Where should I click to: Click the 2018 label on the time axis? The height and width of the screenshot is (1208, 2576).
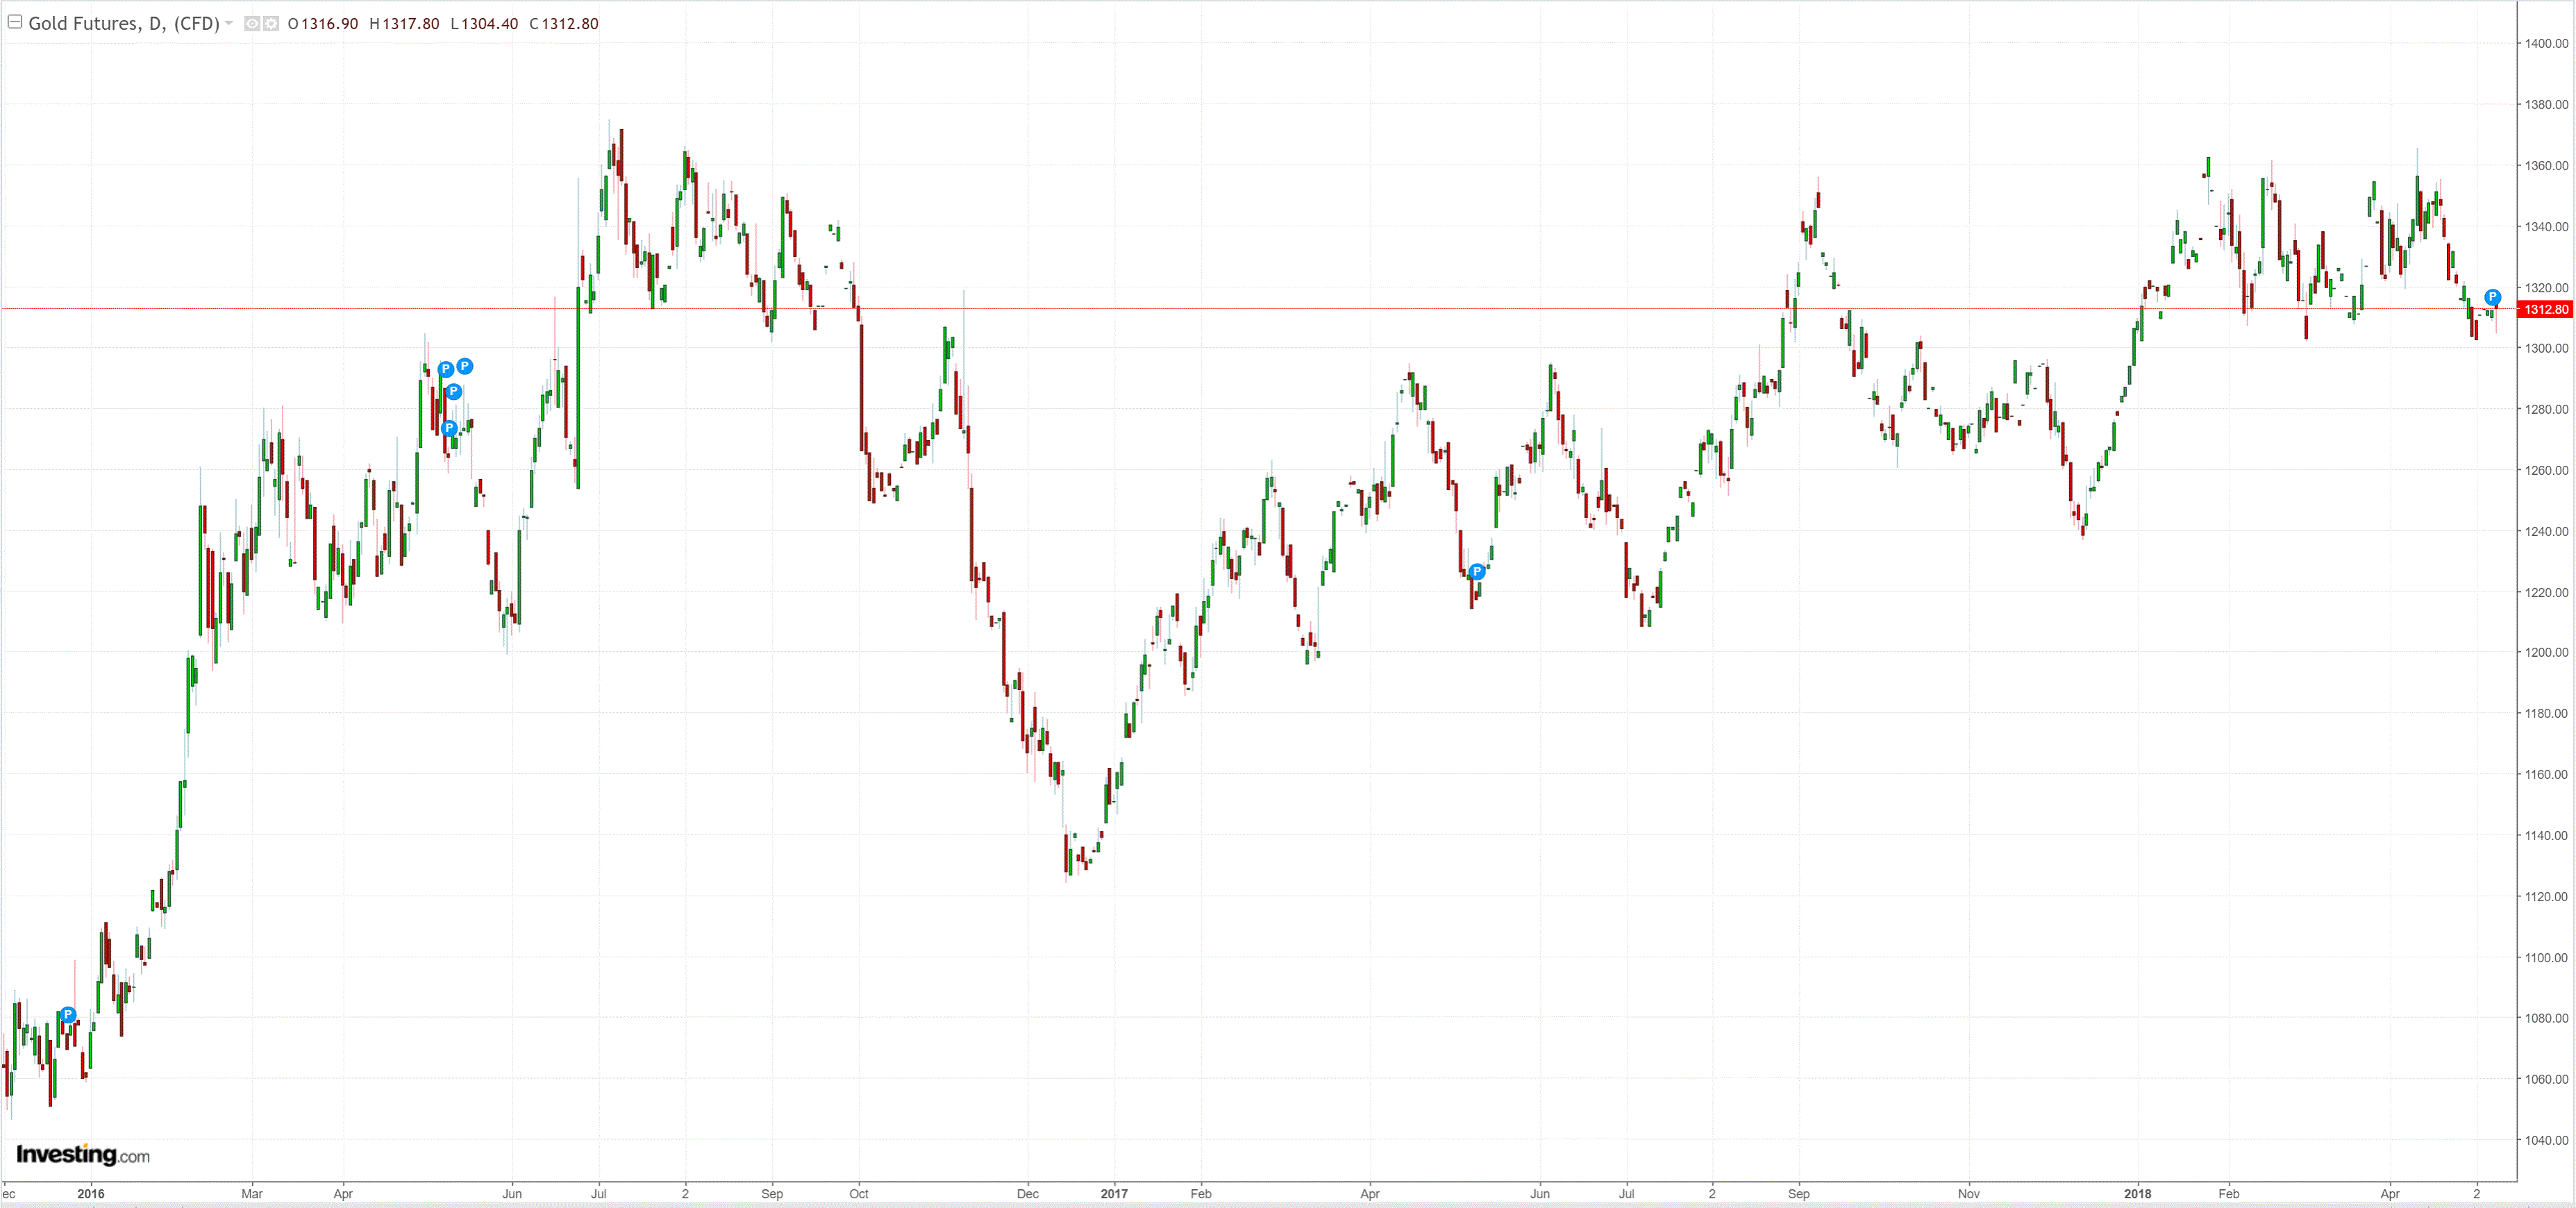coord(2137,1193)
